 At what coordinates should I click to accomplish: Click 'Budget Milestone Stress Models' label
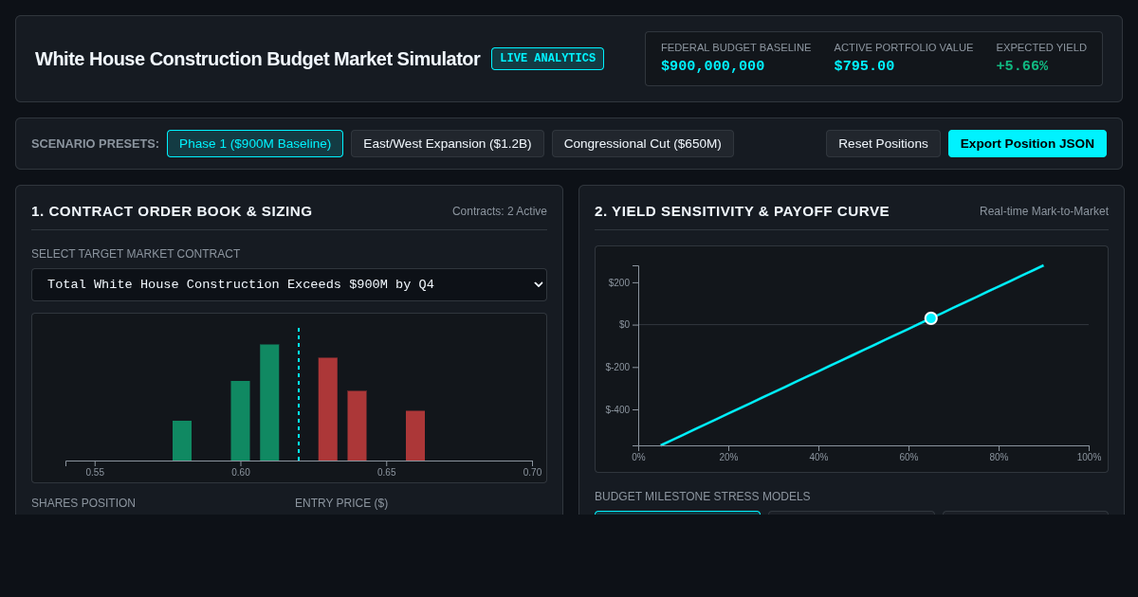pos(703,497)
